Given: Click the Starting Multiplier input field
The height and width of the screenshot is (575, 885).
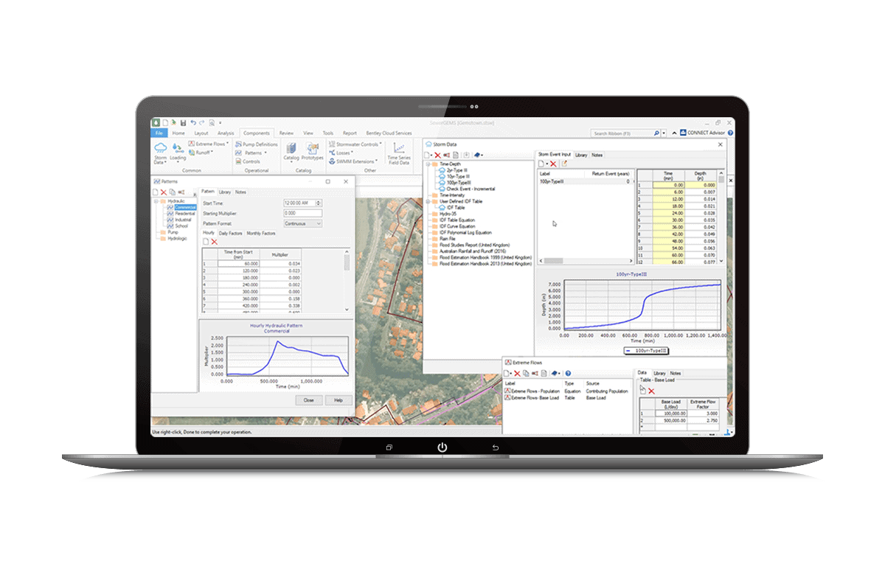Looking at the screenshot, I should 302,212.
